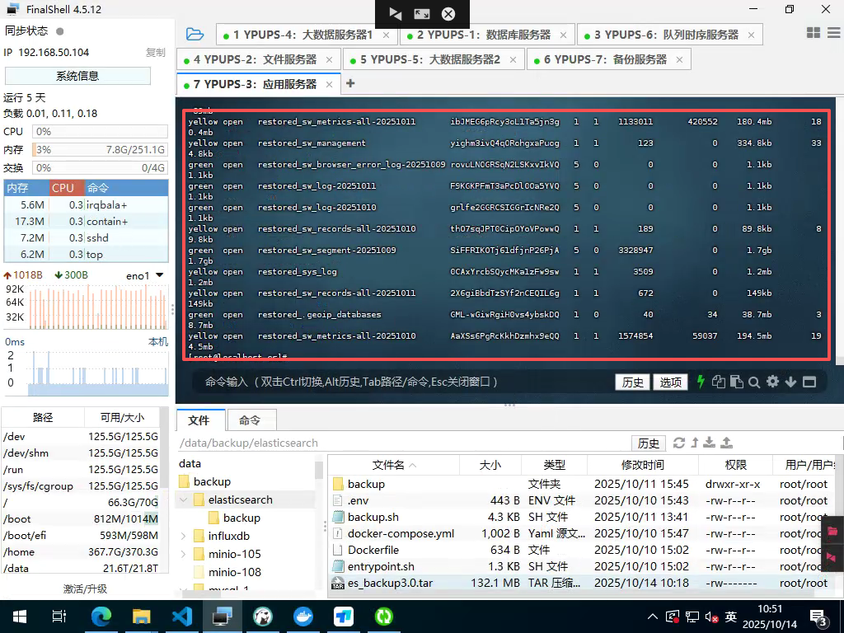This screenshot has height=633, width=844.
Task: Sort process list by CPU column
Action: (x=63, y=188)
